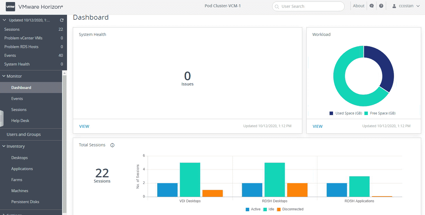Toggle Active legend swatch in sessions chart
425x215 pixels.
(247, 209)
